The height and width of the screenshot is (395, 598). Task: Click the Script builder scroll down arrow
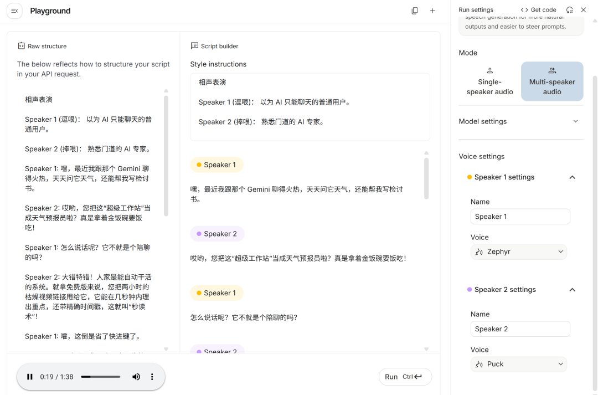coord(426,349)
